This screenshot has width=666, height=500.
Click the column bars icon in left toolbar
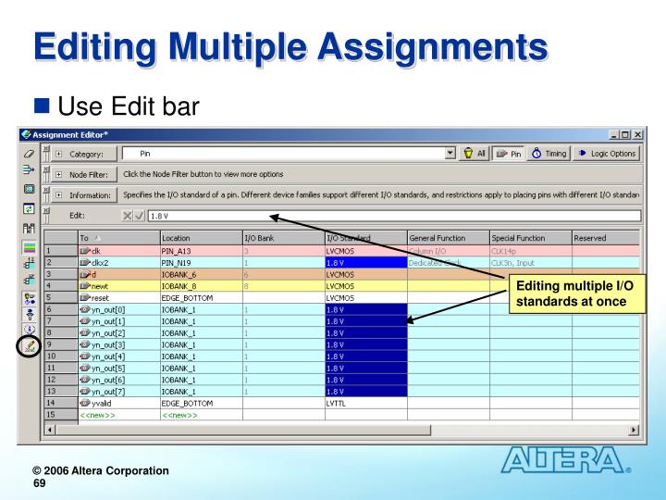pyautogui.click(x=29, y=229)
